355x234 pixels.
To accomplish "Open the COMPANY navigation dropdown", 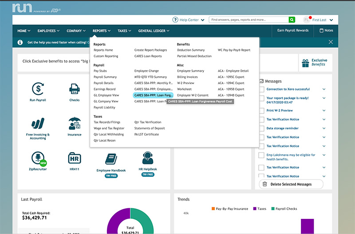I will pyautogui.click(x=76, y=31).
